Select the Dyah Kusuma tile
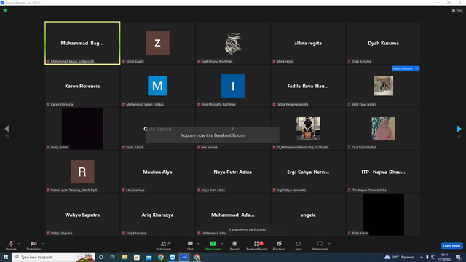The height and width of the screenshot is (262, 466). (384, 43)
